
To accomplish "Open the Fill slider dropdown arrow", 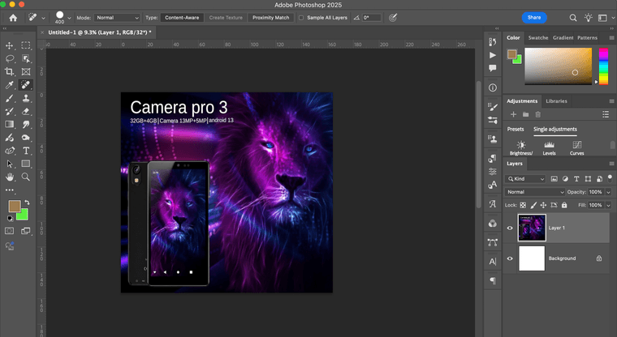I will (x=608, y=205).
